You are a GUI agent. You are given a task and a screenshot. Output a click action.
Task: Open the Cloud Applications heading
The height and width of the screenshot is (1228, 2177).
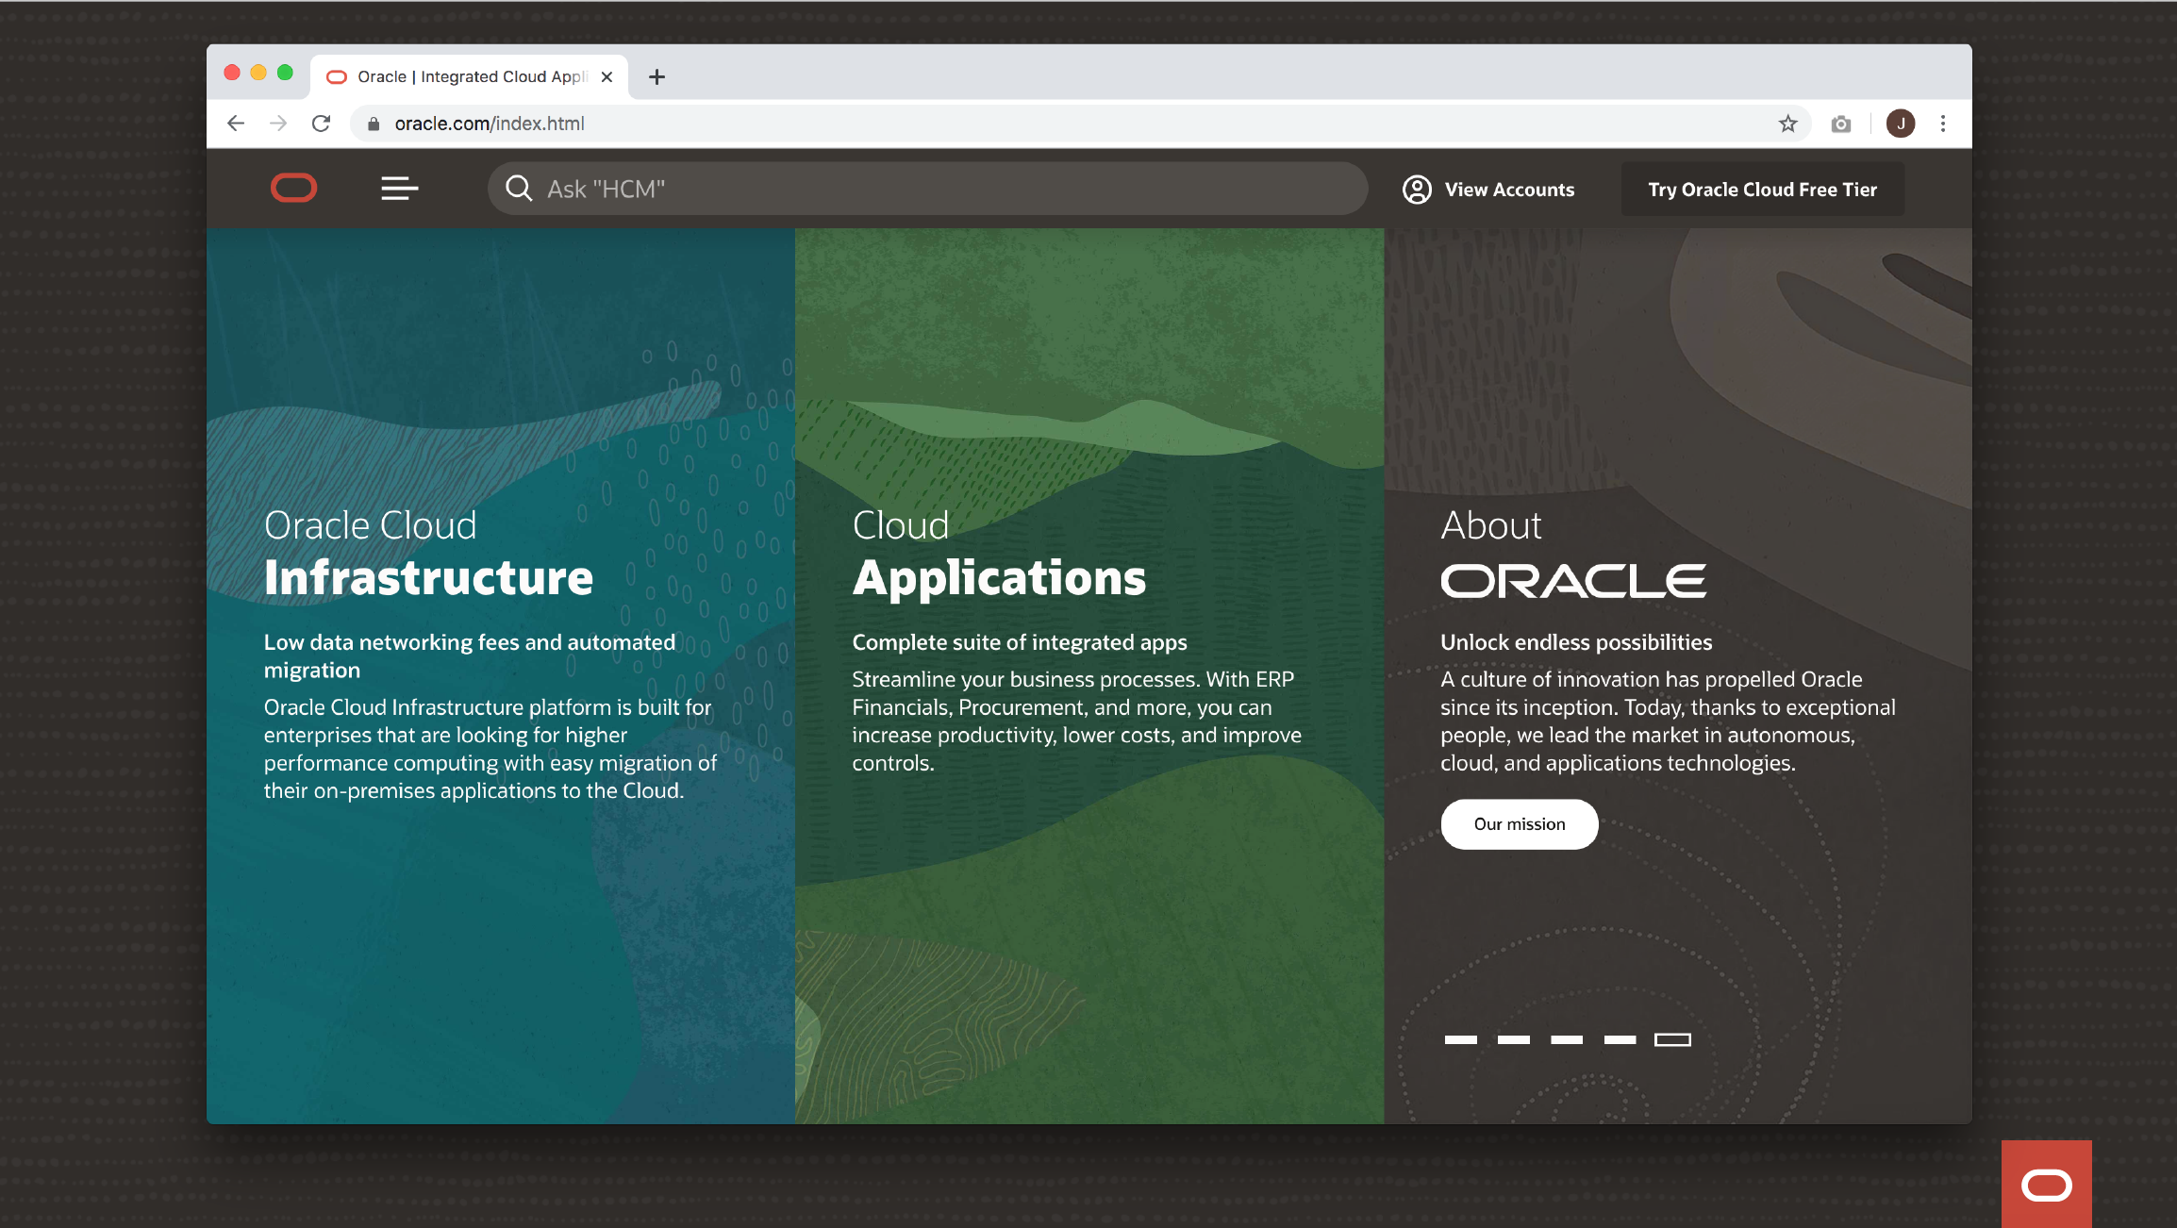point(999,553)
